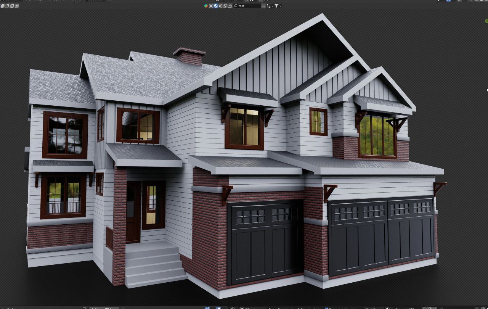This screenshot has height=309, width=488.
Task: Toggle the brush filter icon
Action: [x=230, y=6]
